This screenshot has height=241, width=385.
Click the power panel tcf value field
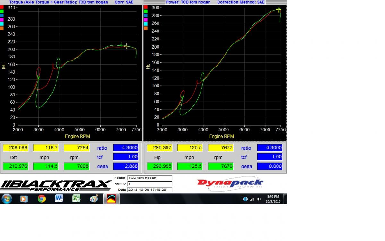point(269,157)
